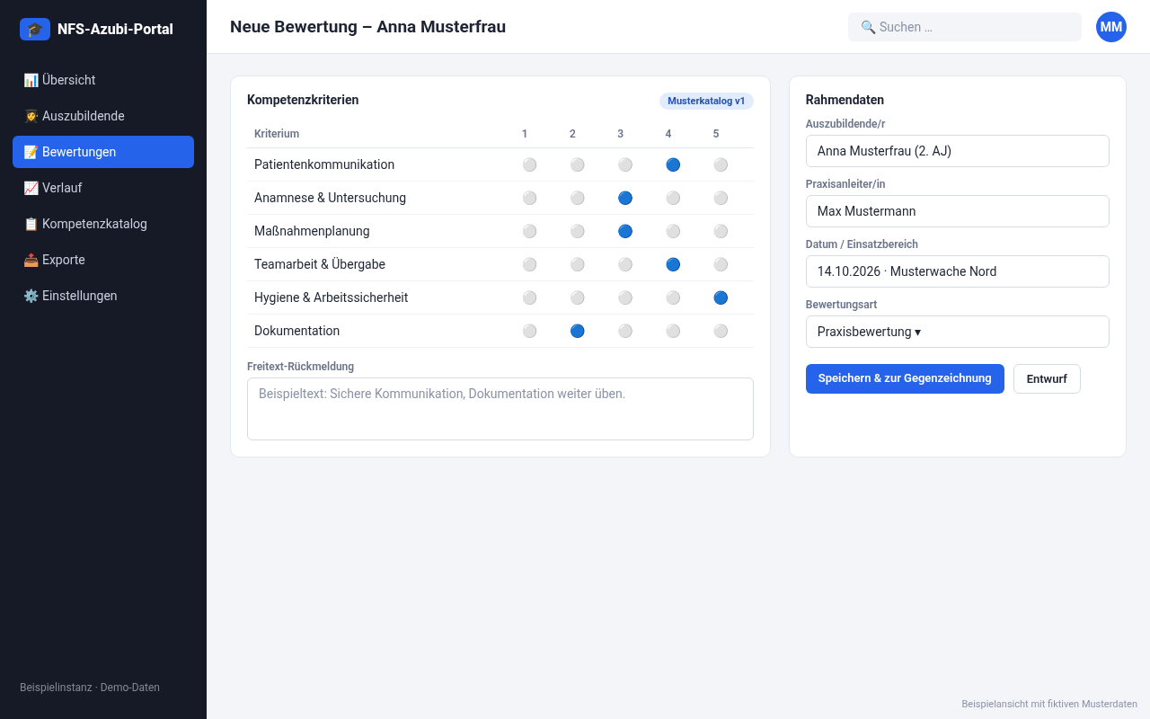
Task: Set Maßnahmenplanung rating to 1
Action: click(x=529, y=231)
